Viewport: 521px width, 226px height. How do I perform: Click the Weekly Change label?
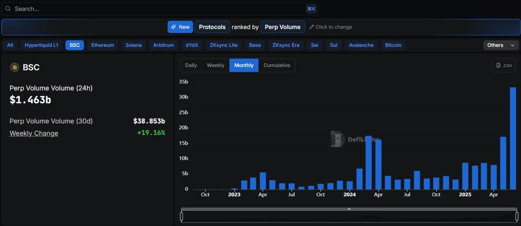[x=34, y=133]
